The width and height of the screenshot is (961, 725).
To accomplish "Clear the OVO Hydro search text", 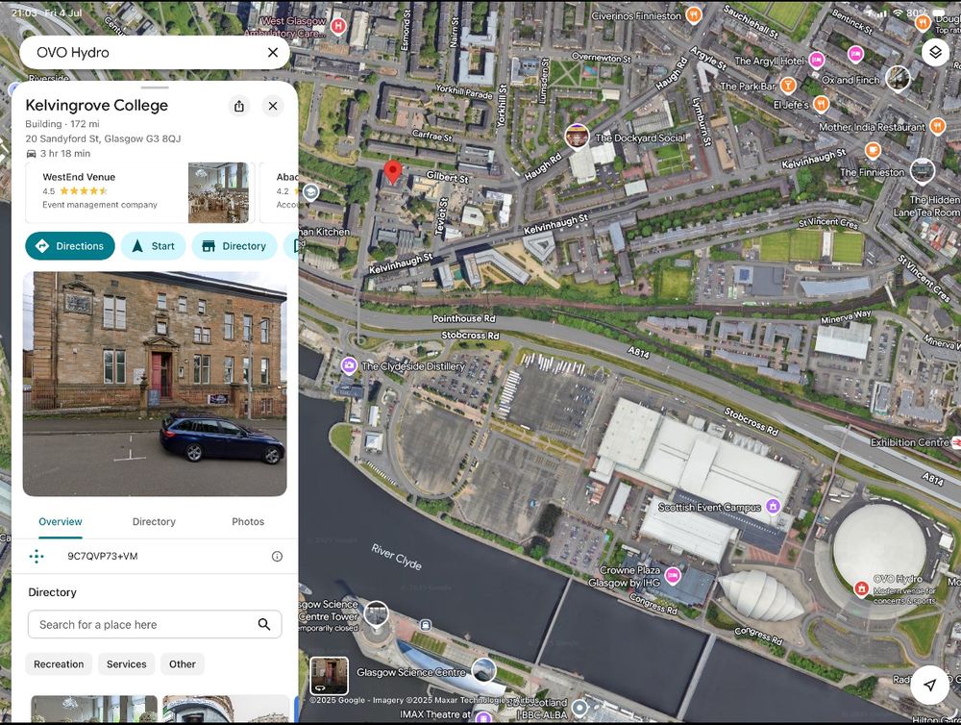I will click(273, 53).
